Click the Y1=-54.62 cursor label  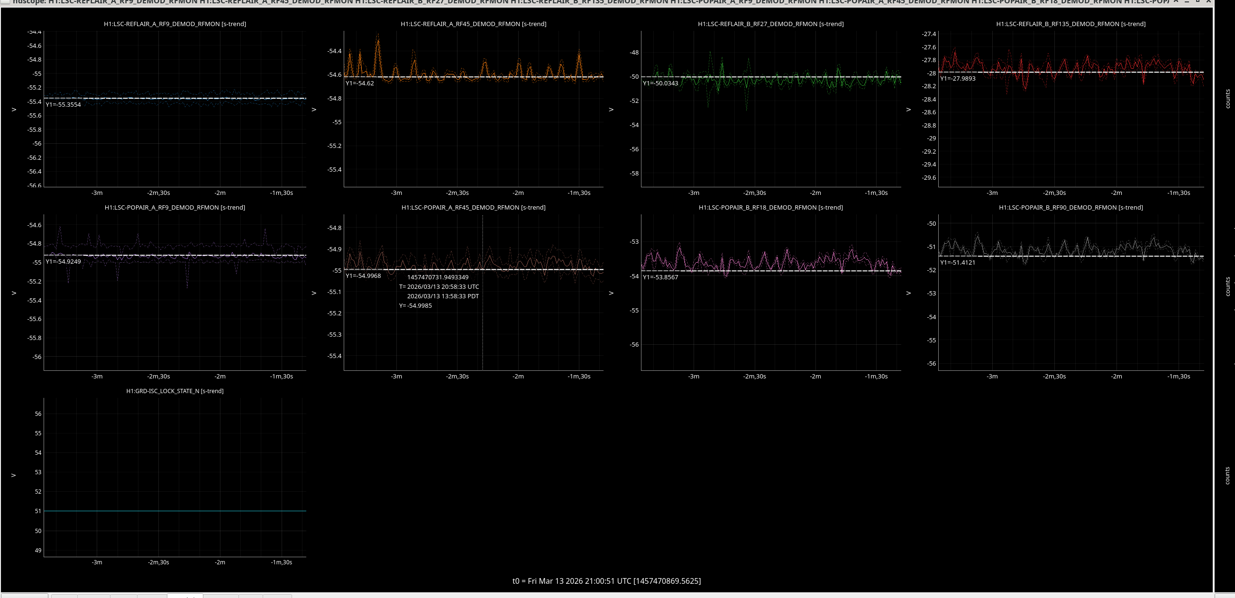tap(359, 83)
